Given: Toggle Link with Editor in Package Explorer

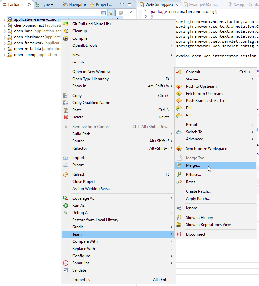Looking at the screenshot, I should (x=111, y=13).
